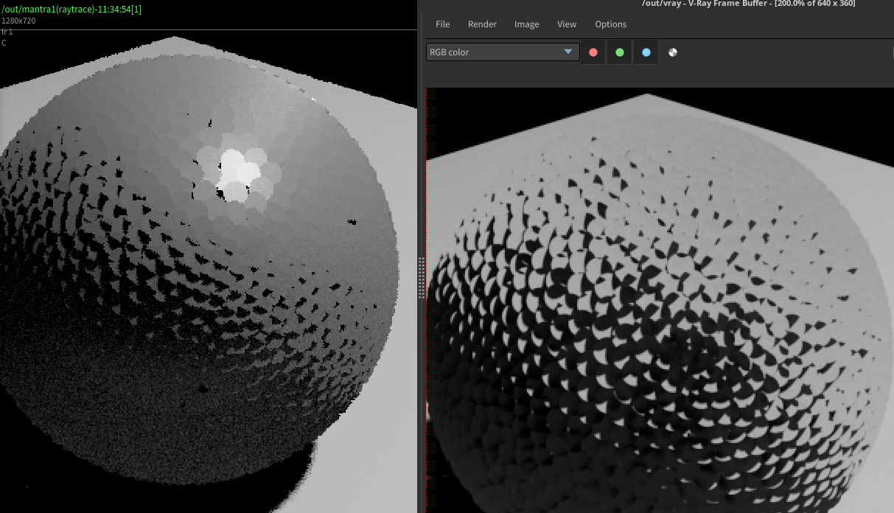Open the Render menu
Viewport: 894px width, 513px height.
coord(482,24)
